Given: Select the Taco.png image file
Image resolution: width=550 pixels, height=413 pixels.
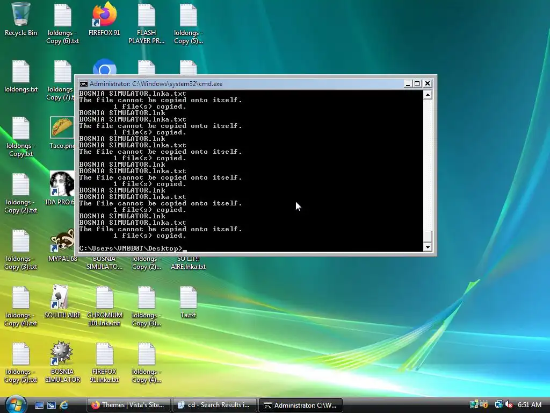Looking at the screenshot, I should click(62, 133).
